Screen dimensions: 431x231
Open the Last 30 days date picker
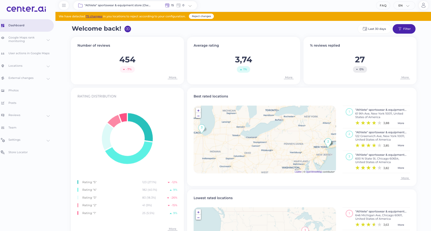(374, 29)
